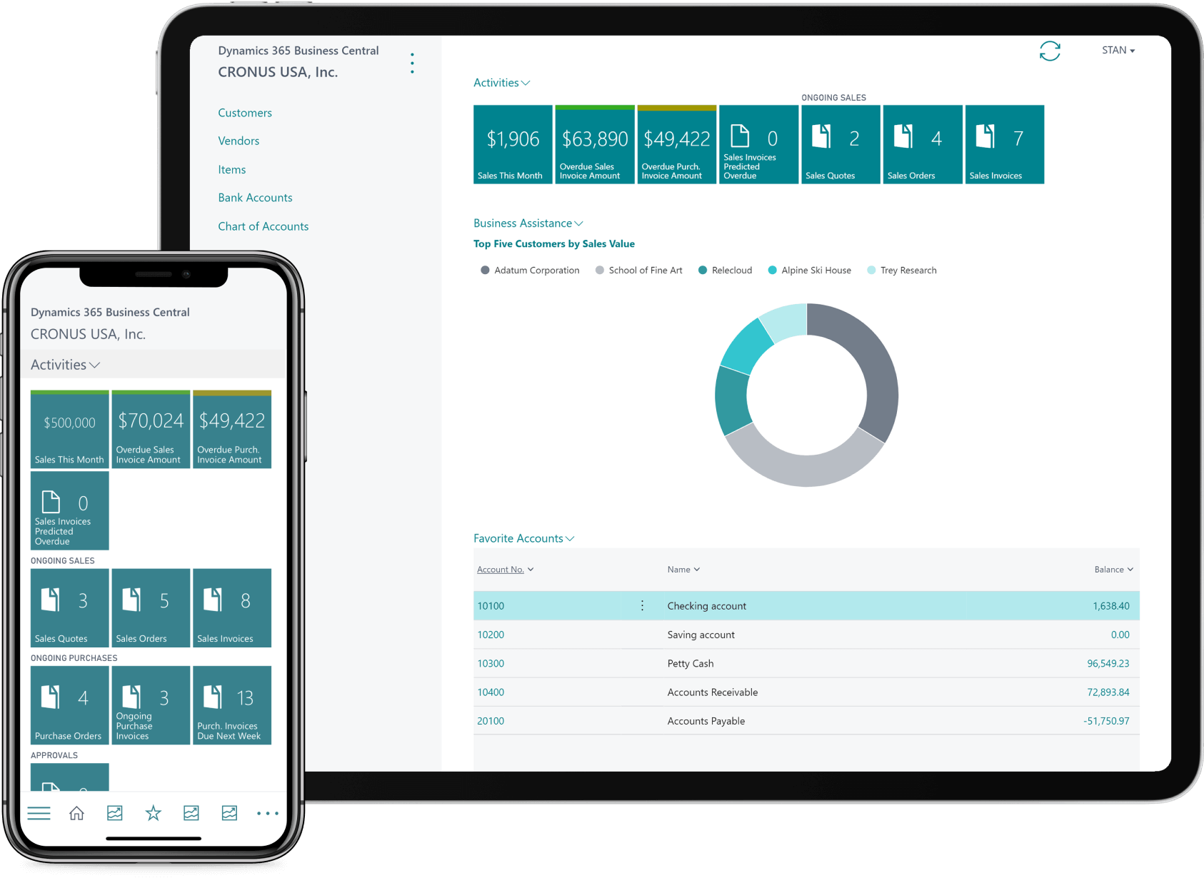The height and width of the screenshot is (878, 1204).
Task: Tap the chart icon right of the star on phone
Action: (191, 813)
